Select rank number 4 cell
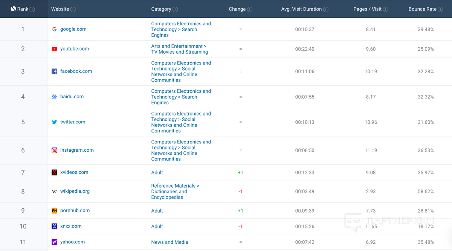Image resolution: width=452 pixels, height=251 pixels. click(23, 97)
